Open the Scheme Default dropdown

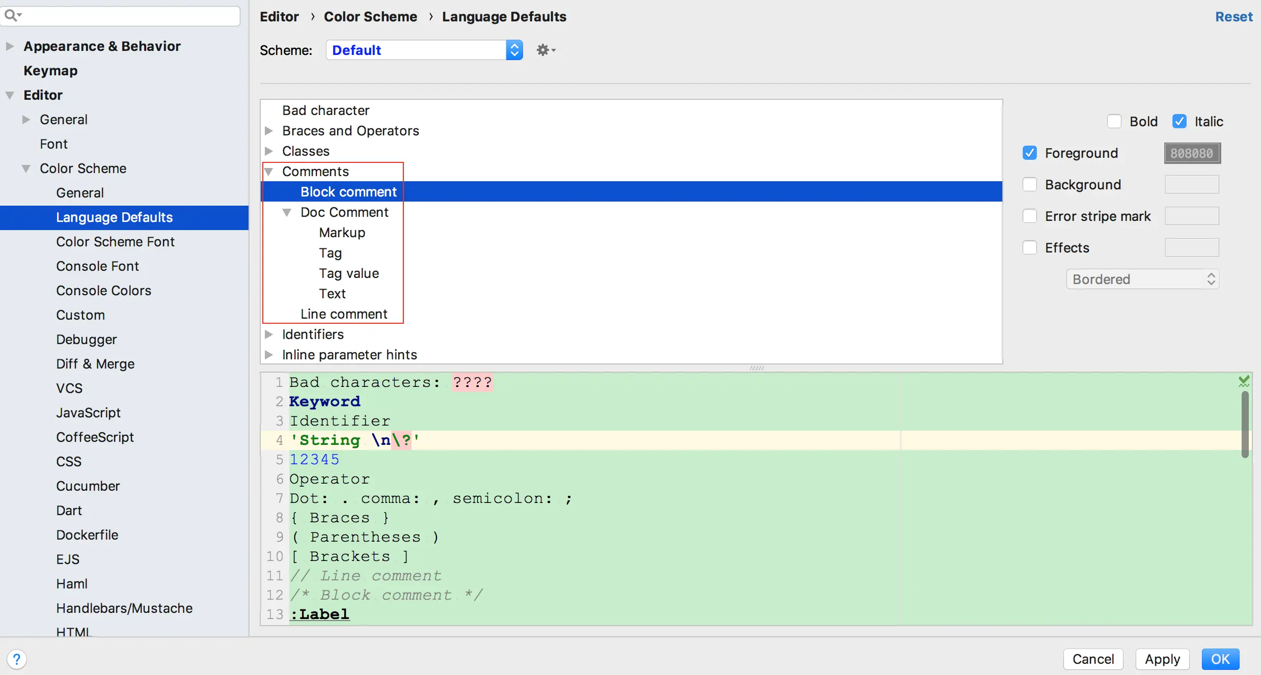tap(424, 50)
